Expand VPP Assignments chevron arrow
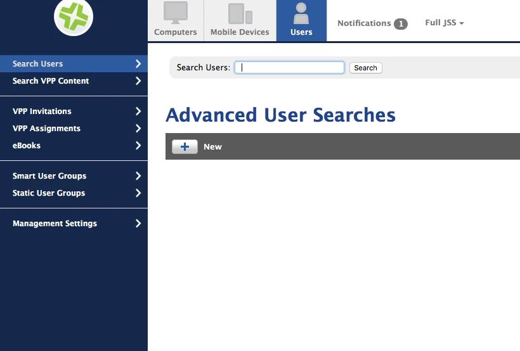 138,128
